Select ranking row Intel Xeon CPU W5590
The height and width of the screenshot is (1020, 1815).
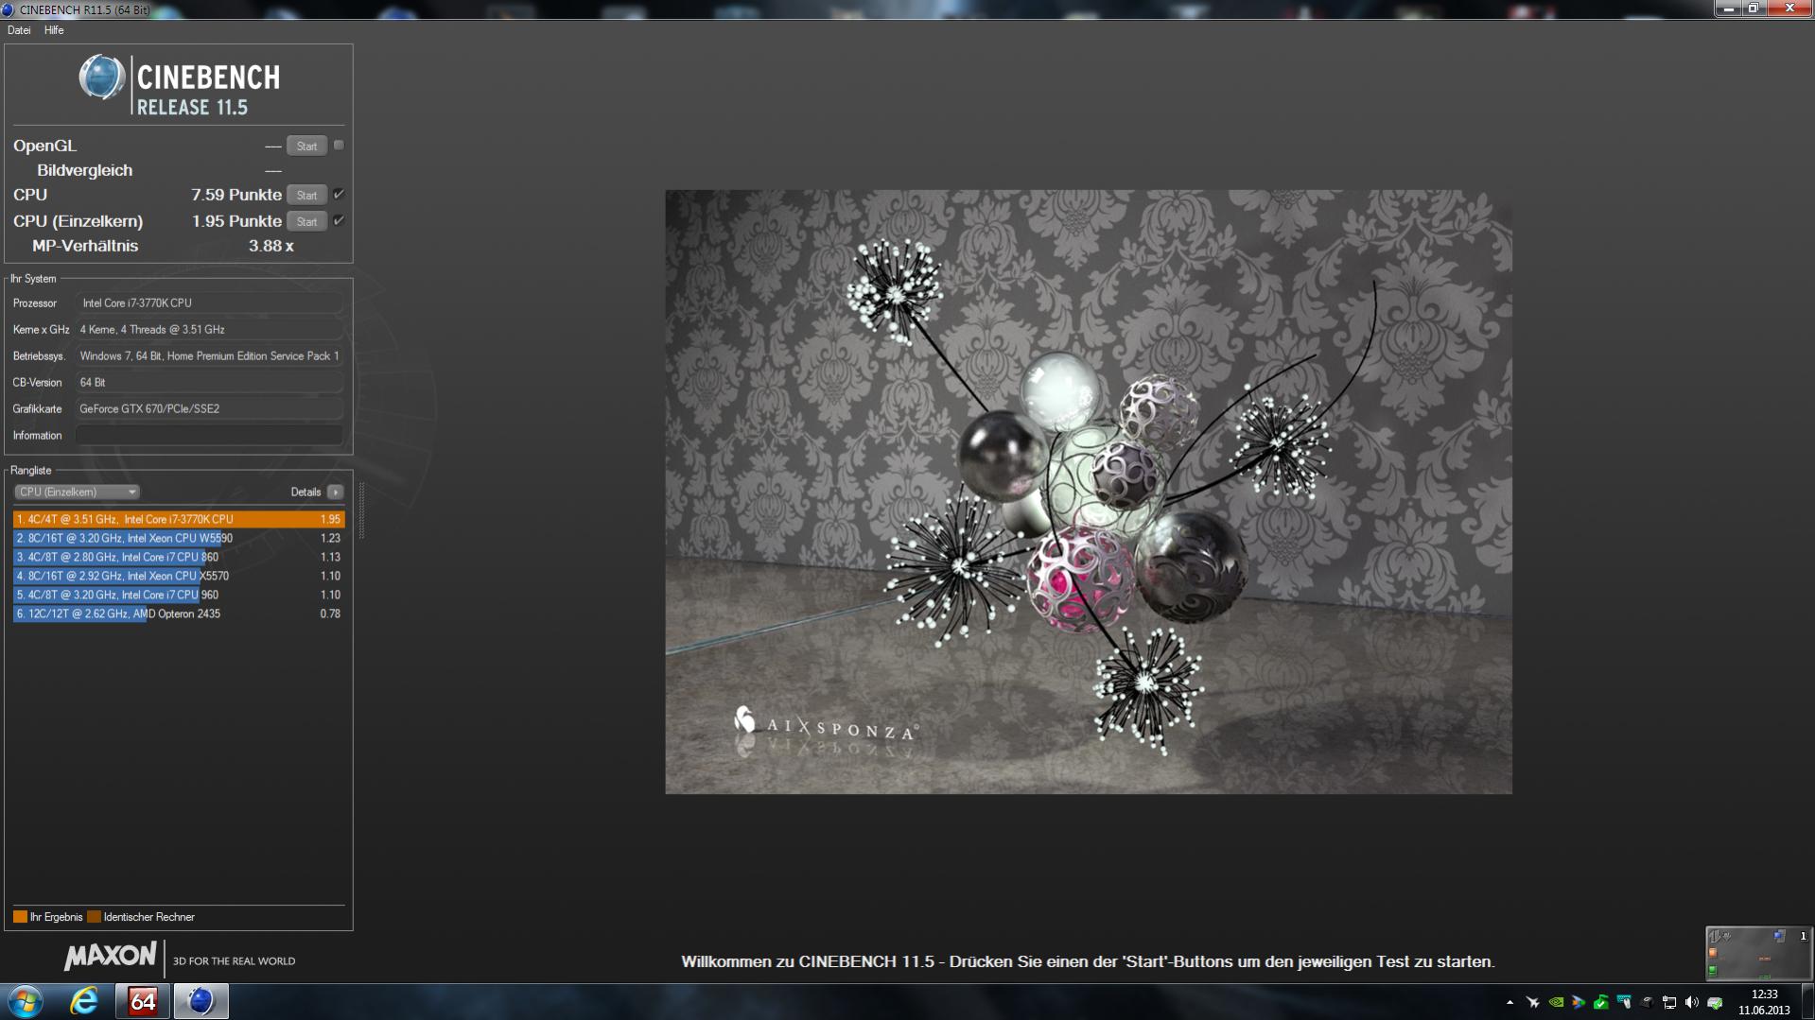pos(179,538)
